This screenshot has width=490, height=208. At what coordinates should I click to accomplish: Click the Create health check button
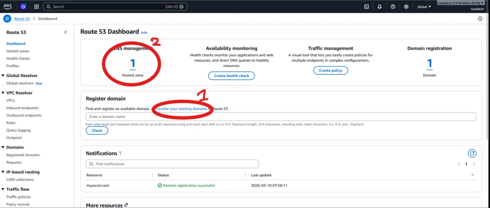[x=232, y=76]
